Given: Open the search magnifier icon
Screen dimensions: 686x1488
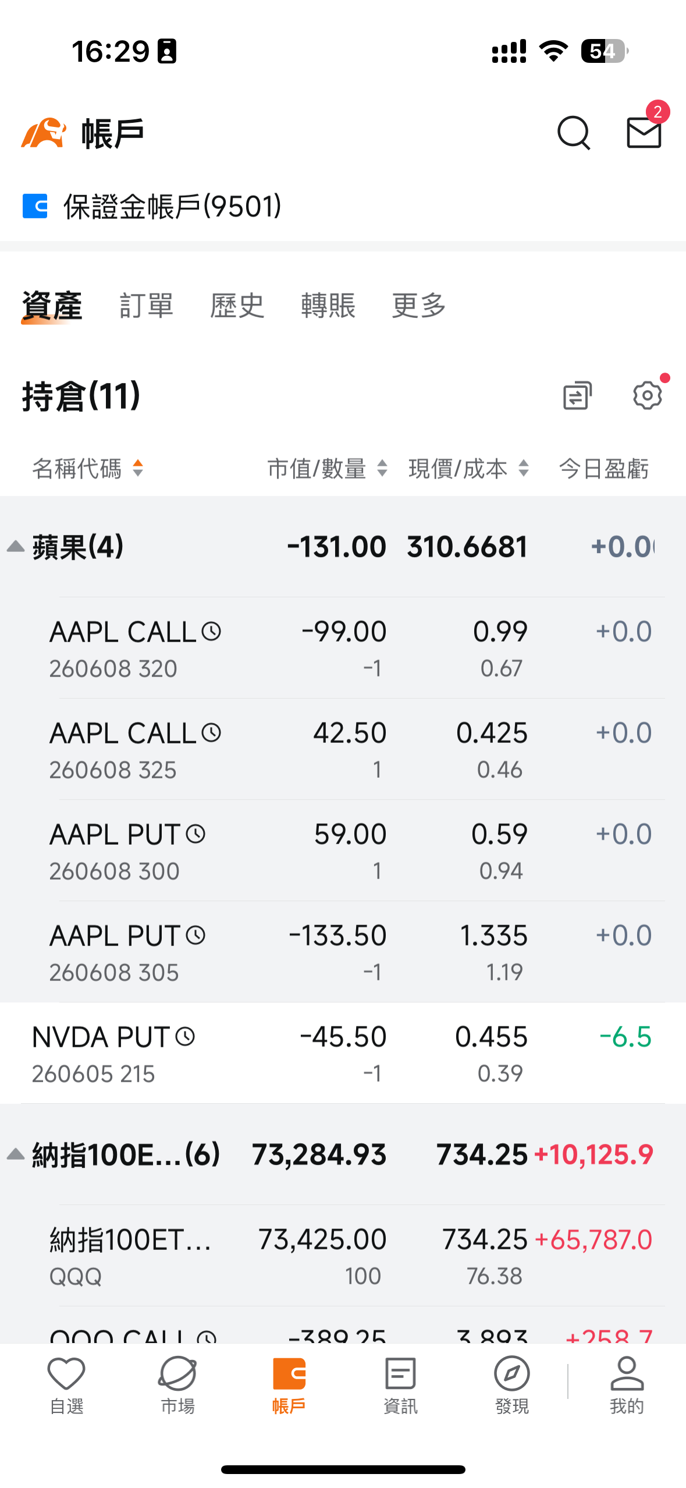Looking at the screenshot, I should click(x=574, y=133).
